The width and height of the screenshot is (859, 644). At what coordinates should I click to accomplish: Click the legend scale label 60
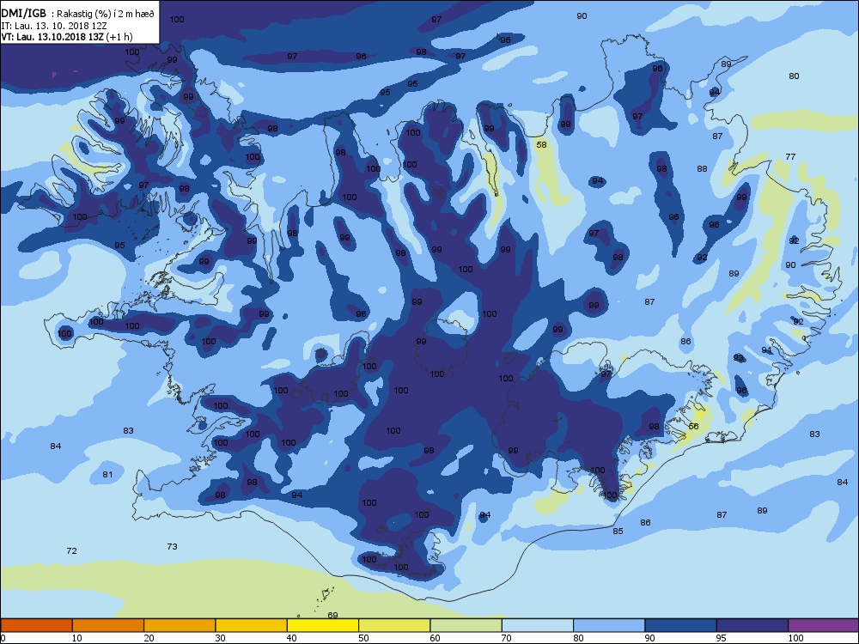coord(435,637)
